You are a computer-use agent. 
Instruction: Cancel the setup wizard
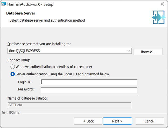150,121
